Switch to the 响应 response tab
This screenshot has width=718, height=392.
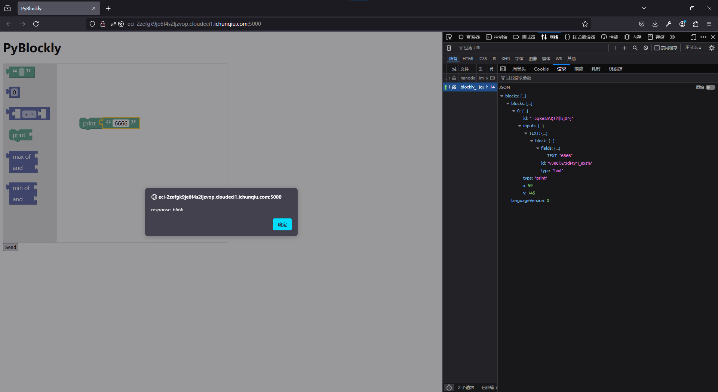579,69
